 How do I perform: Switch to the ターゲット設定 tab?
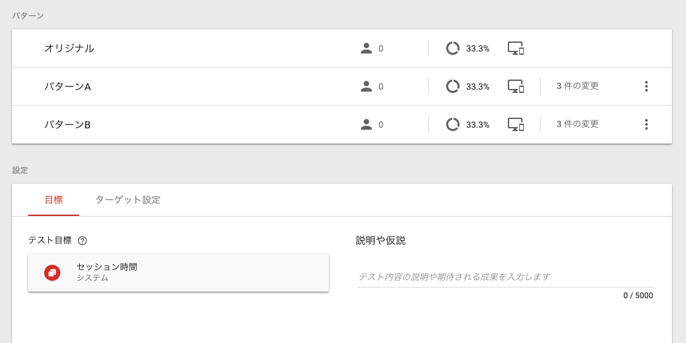128,200
